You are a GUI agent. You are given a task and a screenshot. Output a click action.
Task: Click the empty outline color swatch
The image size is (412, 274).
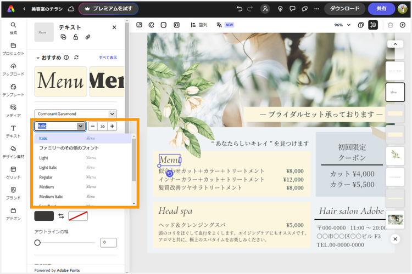tap(78, 216)
